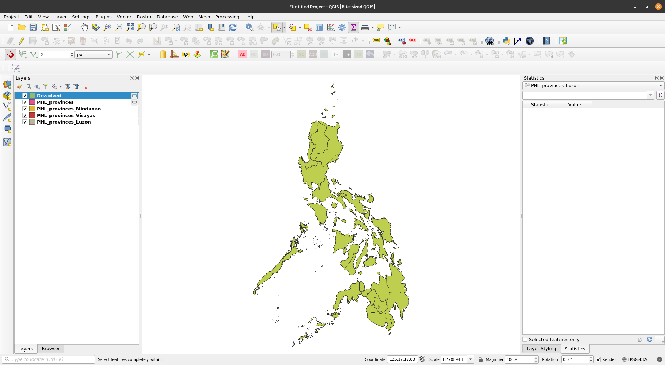Open the Vector menu
This screenshot has width=665, height=365.
click(124, 17)
